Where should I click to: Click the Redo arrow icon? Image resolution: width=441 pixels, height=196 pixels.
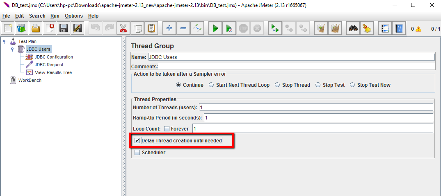pos(109,28)
